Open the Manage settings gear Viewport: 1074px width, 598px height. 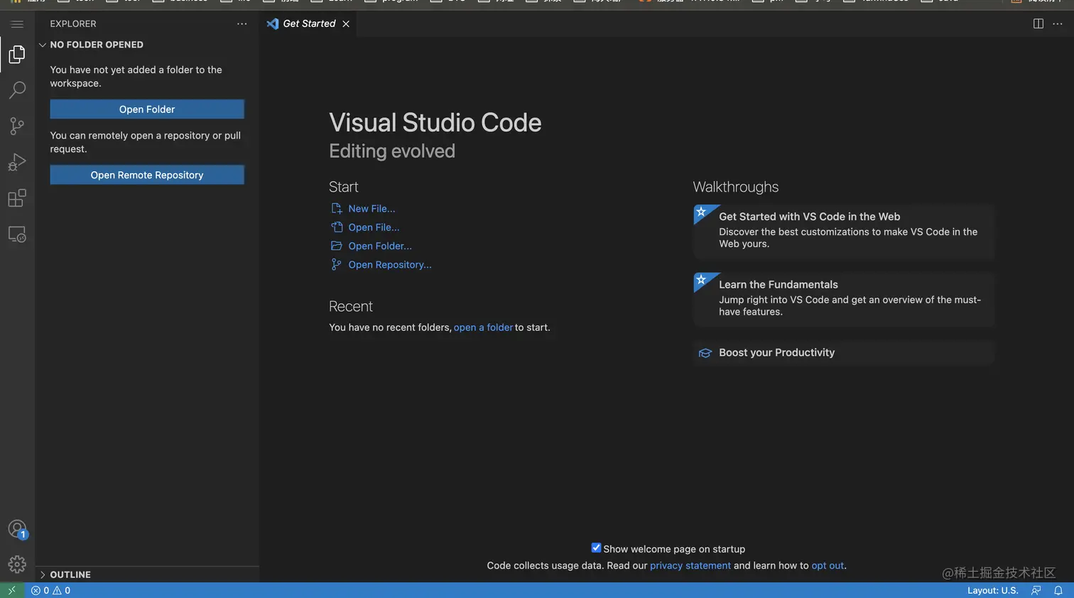pos(17,565)
